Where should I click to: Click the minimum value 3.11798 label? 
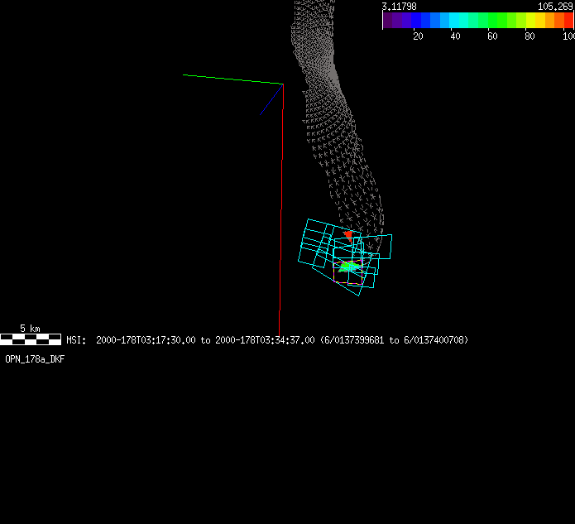(x=399, y=7)
